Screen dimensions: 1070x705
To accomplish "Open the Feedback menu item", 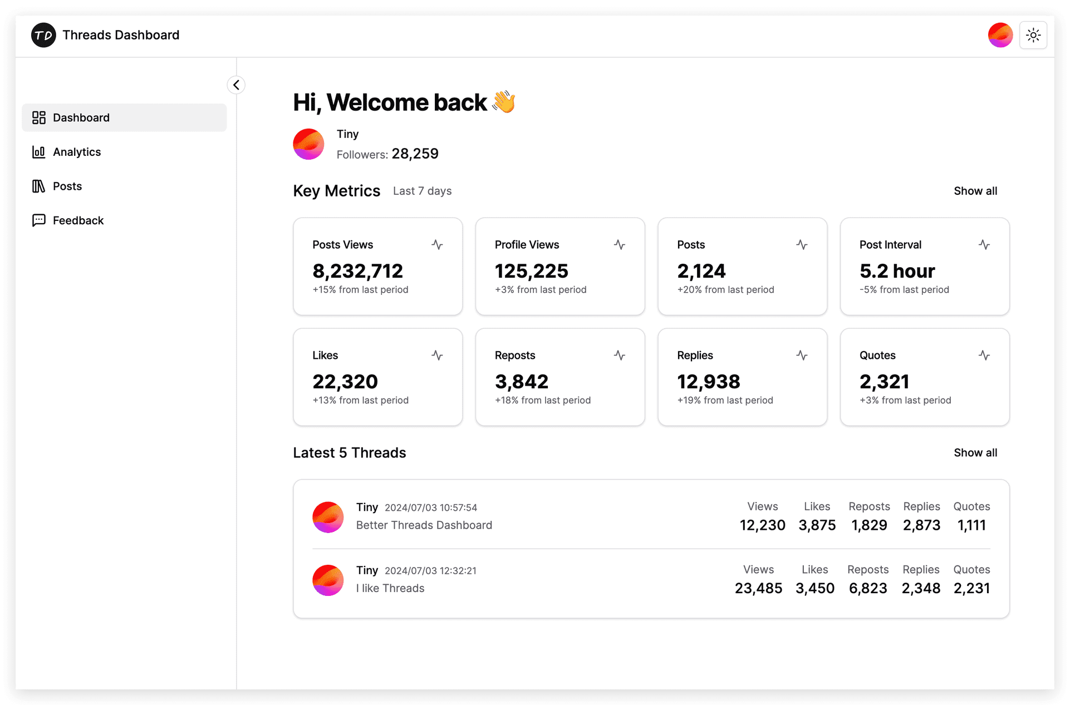I will coord(124,220).
